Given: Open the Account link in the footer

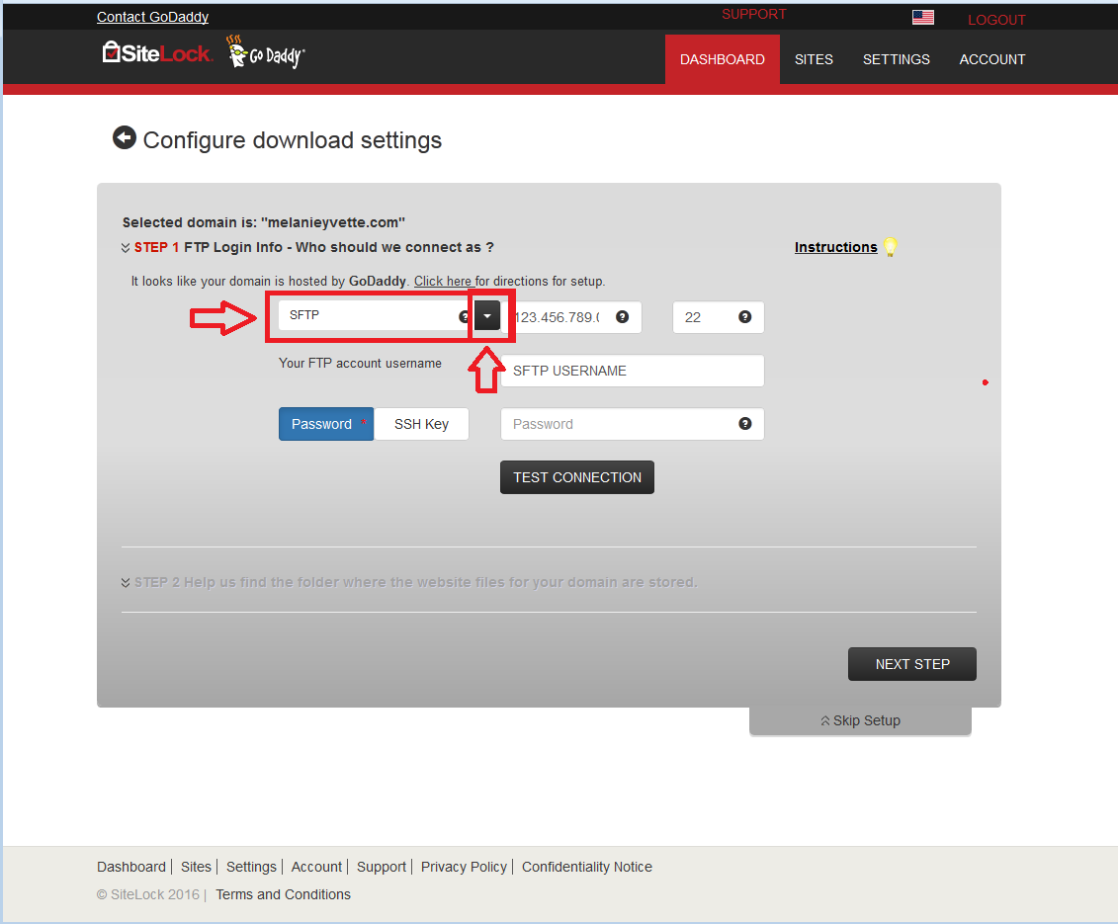Looking at the screenshot, I should (316, 867).
